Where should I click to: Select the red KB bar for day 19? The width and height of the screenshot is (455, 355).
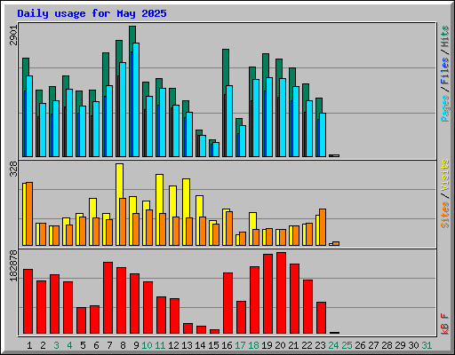tap(267, 294)
